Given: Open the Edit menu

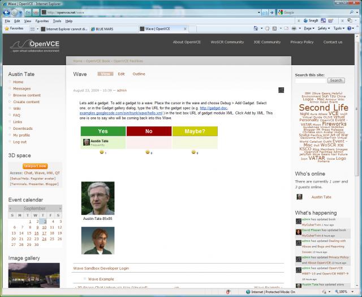Looking at the screenshot, I should point(17,21).
